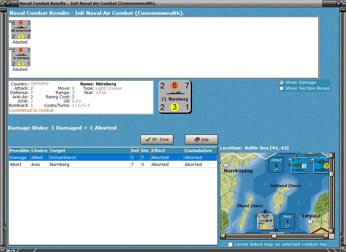Select the Scharnhorst target row
This screenshot has height=252, width=346.
click(113, 157)
